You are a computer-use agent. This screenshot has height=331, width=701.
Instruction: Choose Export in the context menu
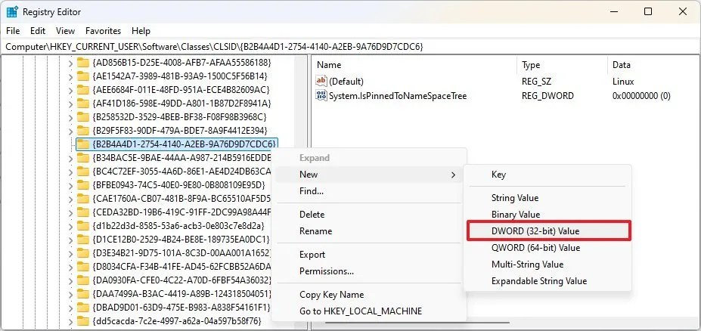(369, 255)
